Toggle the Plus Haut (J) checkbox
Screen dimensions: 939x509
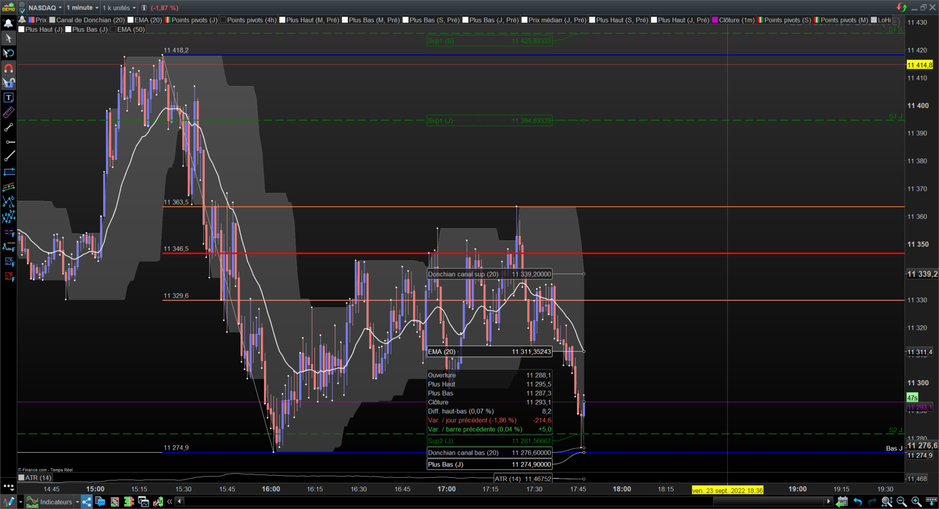coord(21,29)
